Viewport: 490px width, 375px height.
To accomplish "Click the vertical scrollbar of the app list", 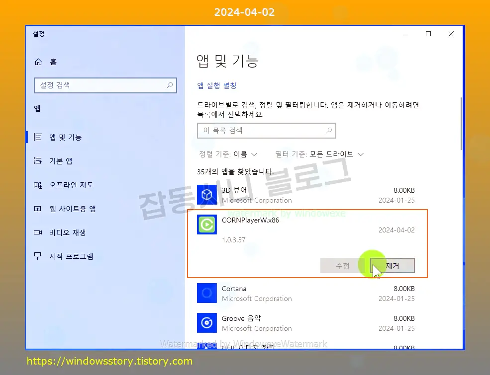I will (x=461, y=124).
